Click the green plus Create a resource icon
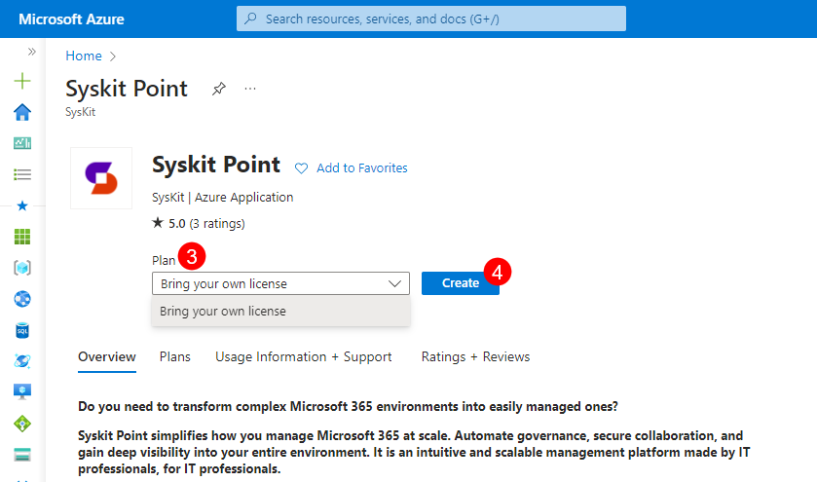 pyautogui.click(x=22, y=81)
